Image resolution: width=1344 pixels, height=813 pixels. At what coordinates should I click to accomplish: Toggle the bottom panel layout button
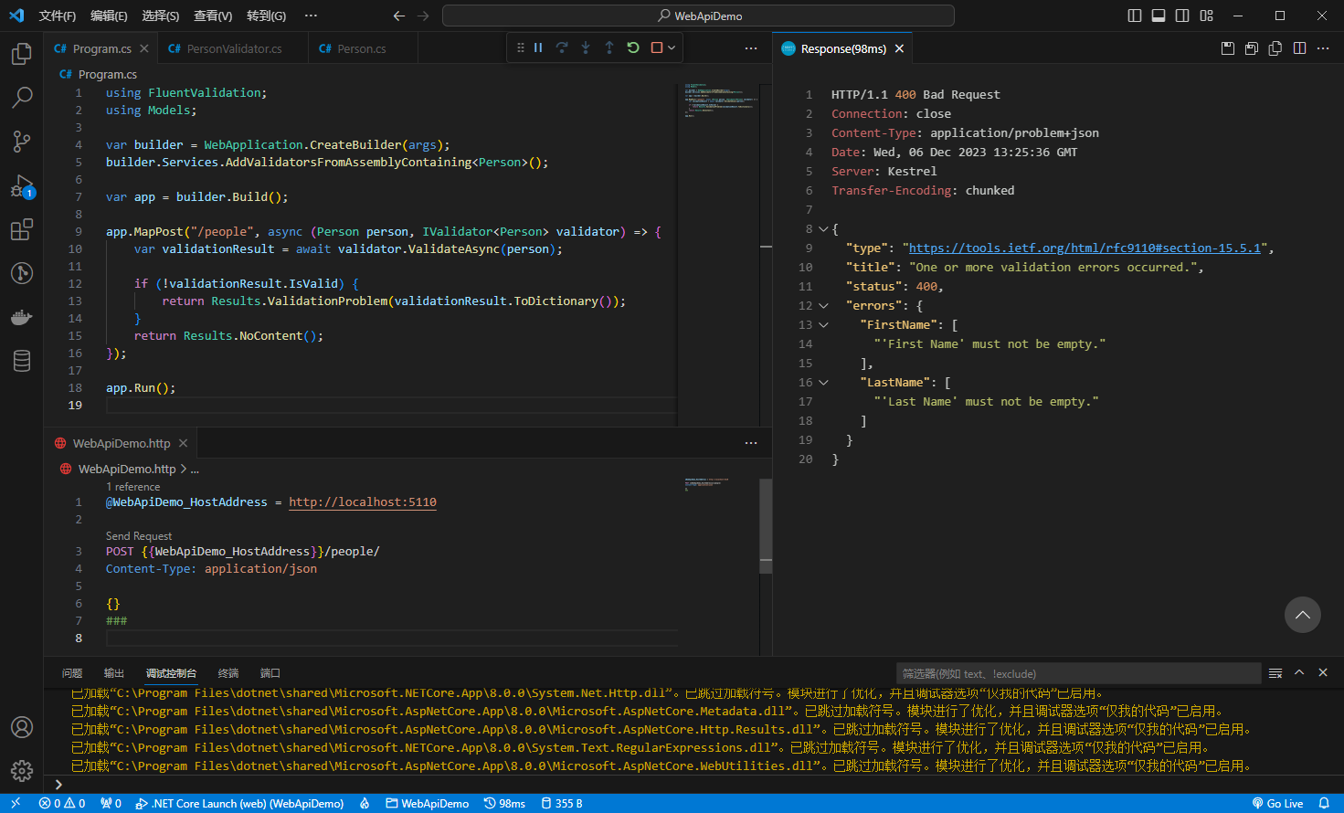pos(1159,16)
